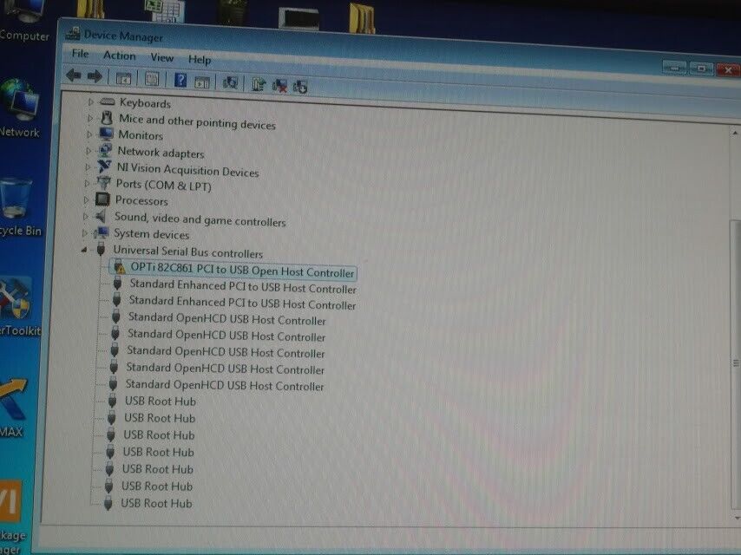Screen dimensions: 741x555
Task: Click the System devices label
Action: (x=151, y=234)
